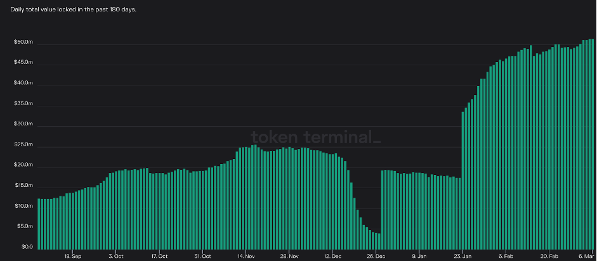597x261 pixels.
Task: Click the 17. Oct date label
Action: (159, 257)
